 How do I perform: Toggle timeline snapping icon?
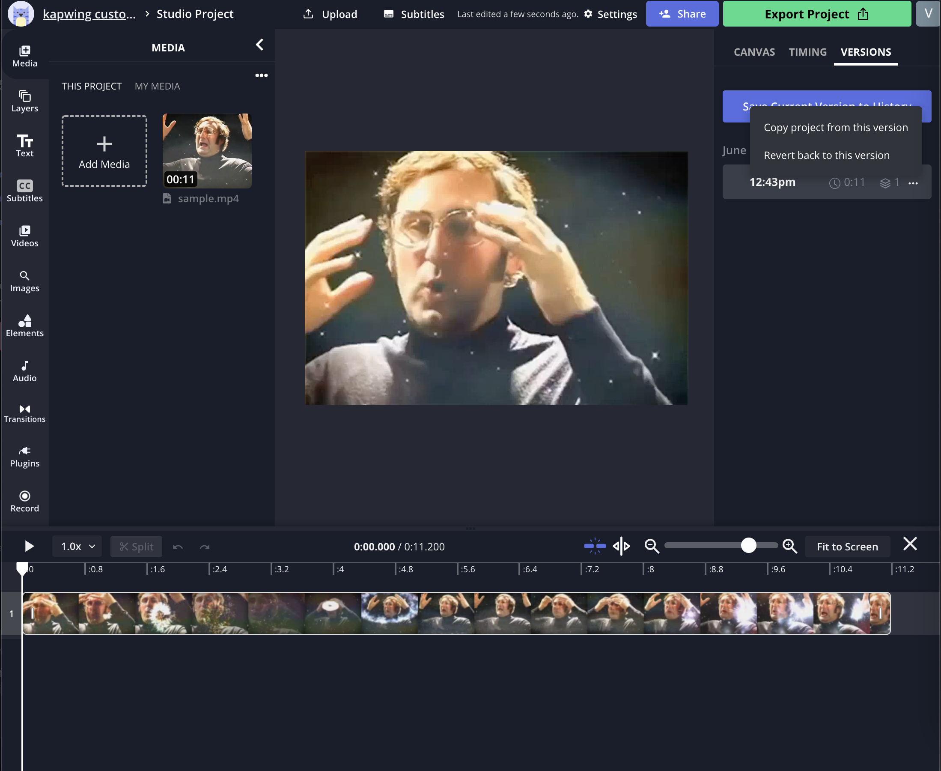click(x=594, y=546)
